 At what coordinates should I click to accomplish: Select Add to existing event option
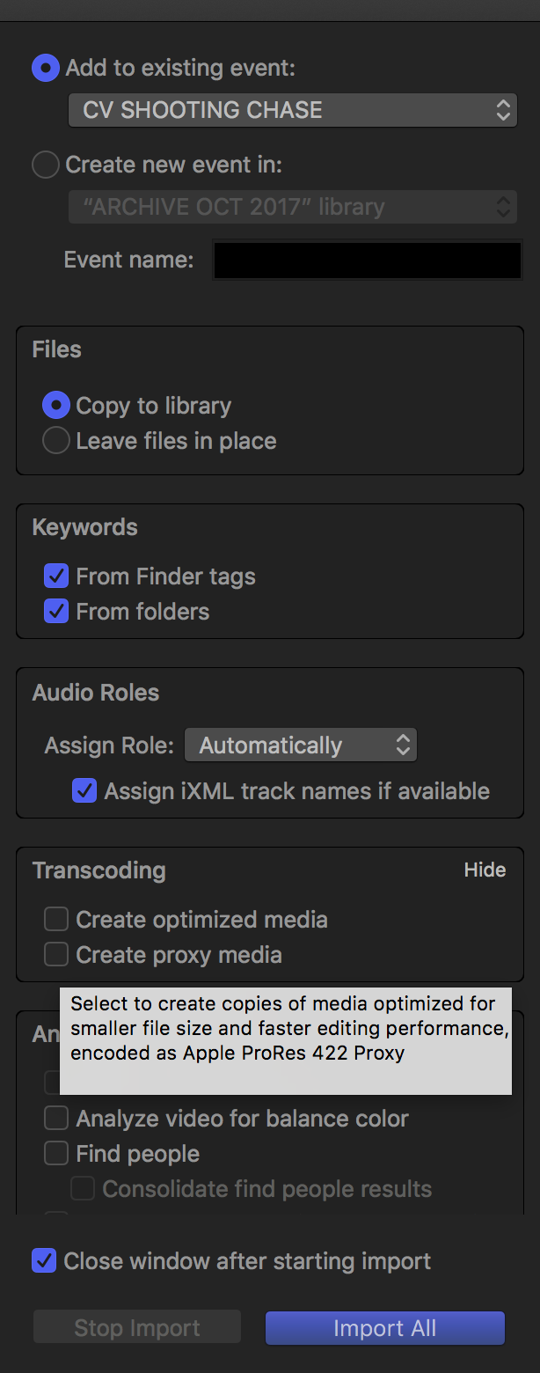46,68
